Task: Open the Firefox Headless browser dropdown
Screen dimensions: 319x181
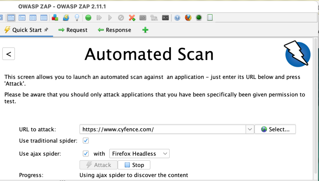Action: [139, 154]
